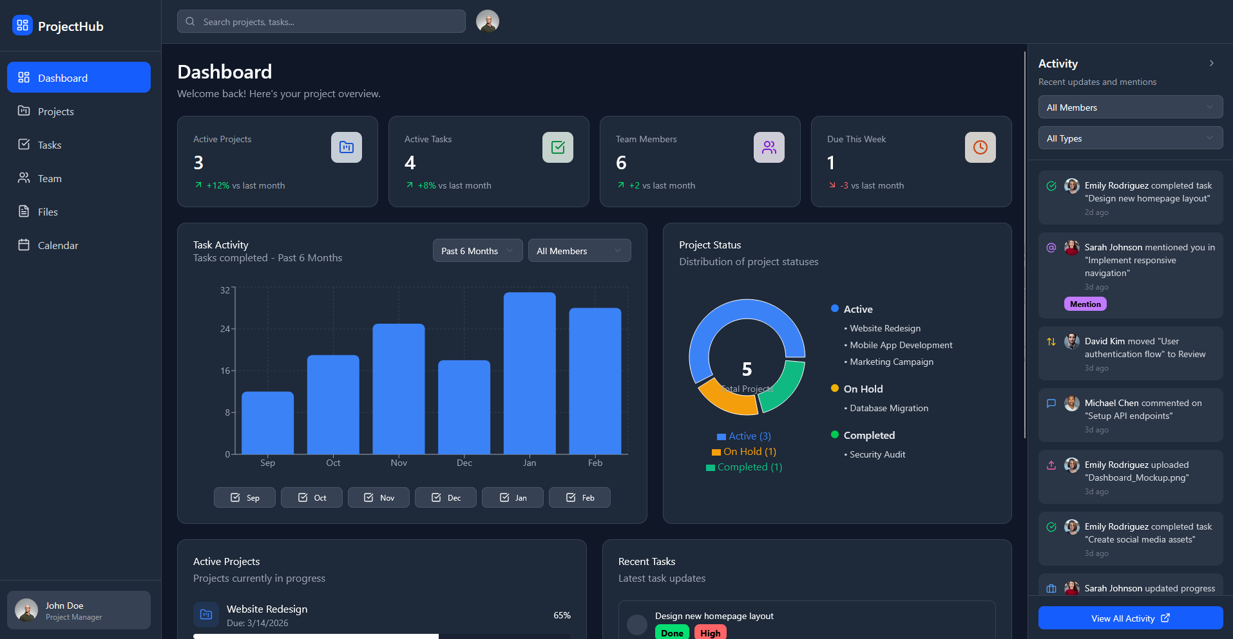Open the All Types activity filter
The image size is (1233, 639).
click(1131, 138)
